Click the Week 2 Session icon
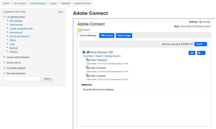The image size is (216, 129). (x=88, y=68)
